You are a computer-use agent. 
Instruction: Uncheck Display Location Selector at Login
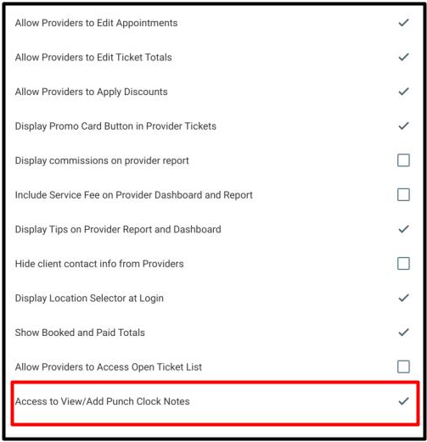pos(403,298)
